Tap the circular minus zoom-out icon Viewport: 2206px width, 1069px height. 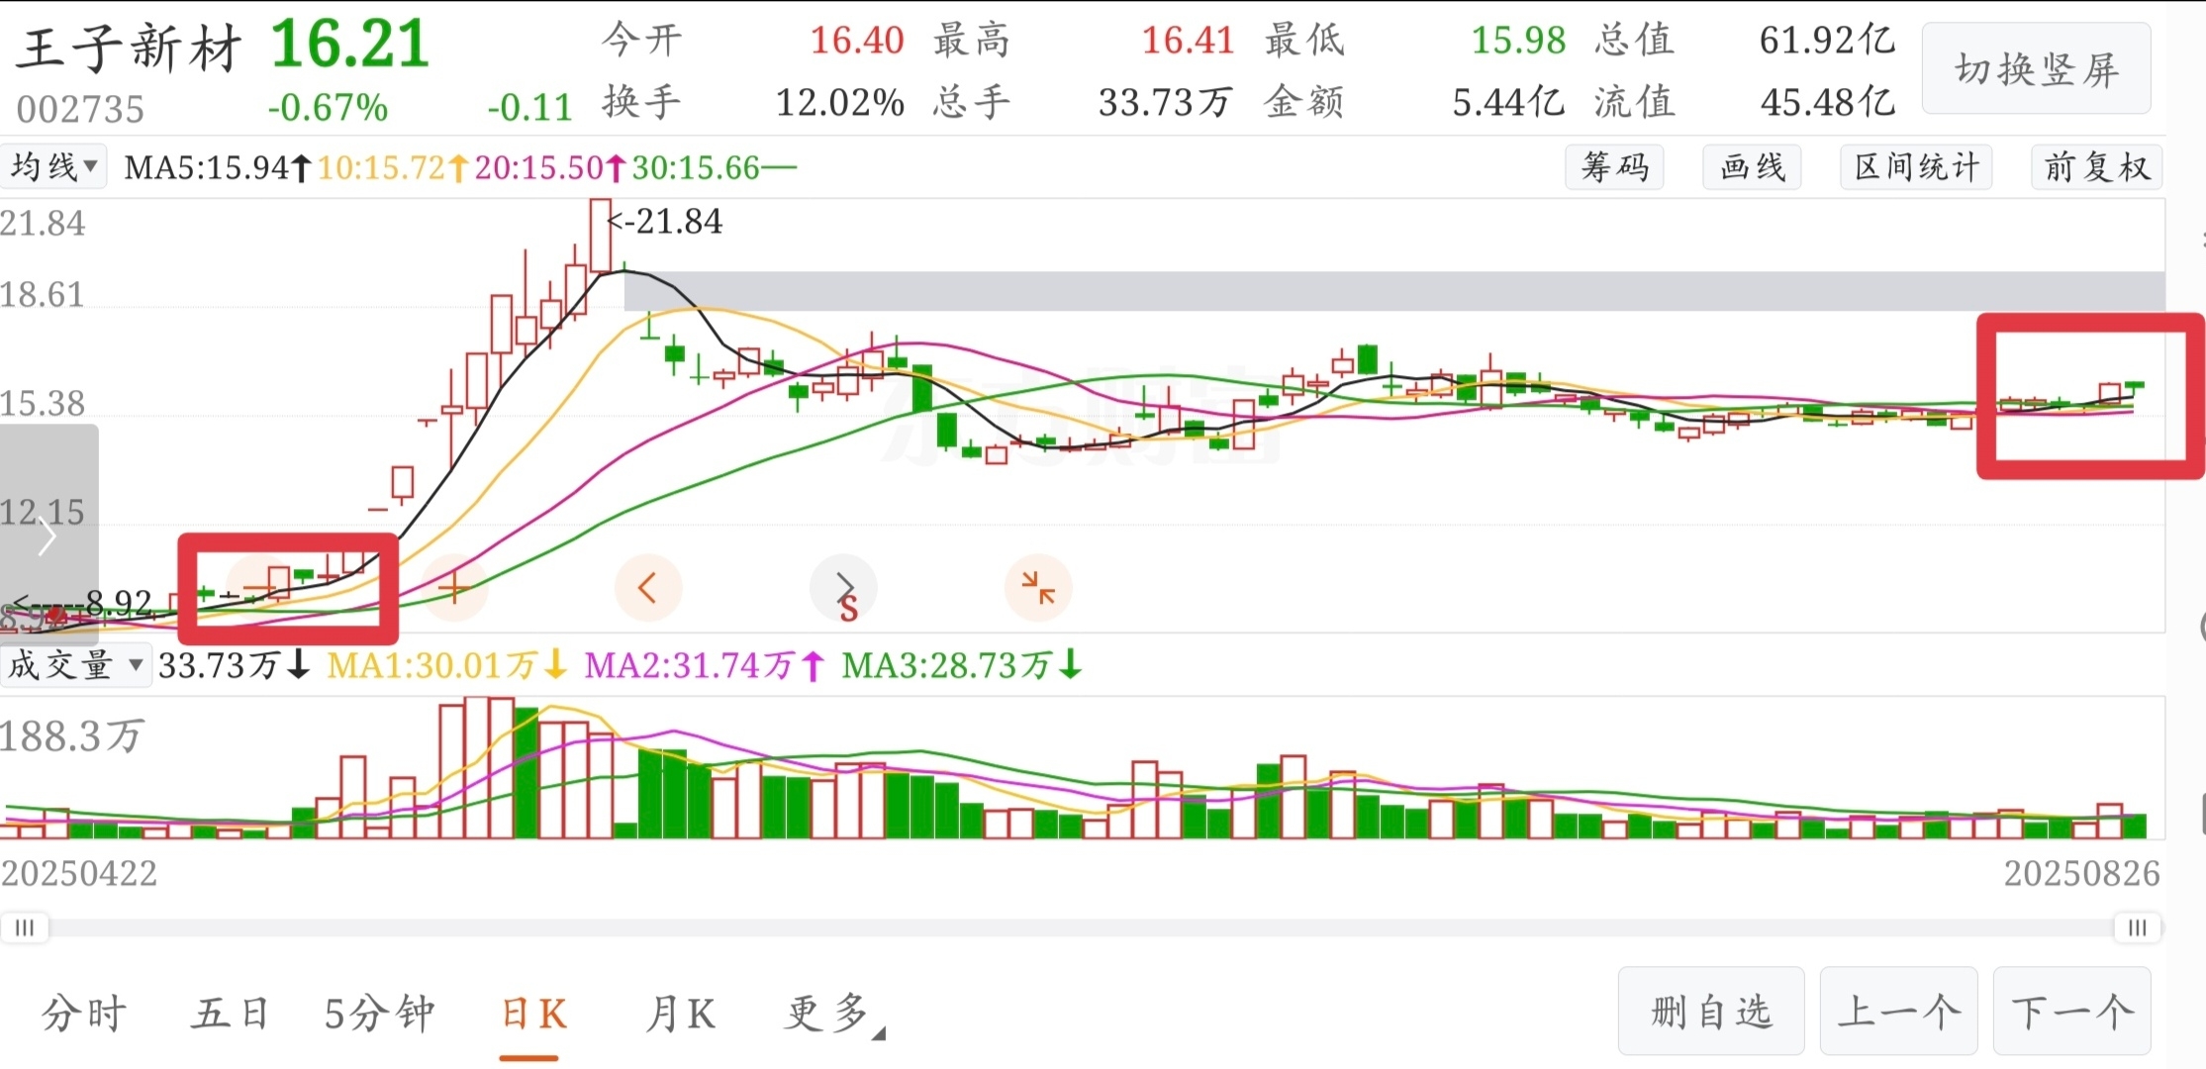[x=259, y=588]
